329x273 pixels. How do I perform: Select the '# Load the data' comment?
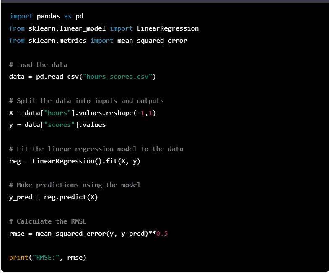point(38,64)
